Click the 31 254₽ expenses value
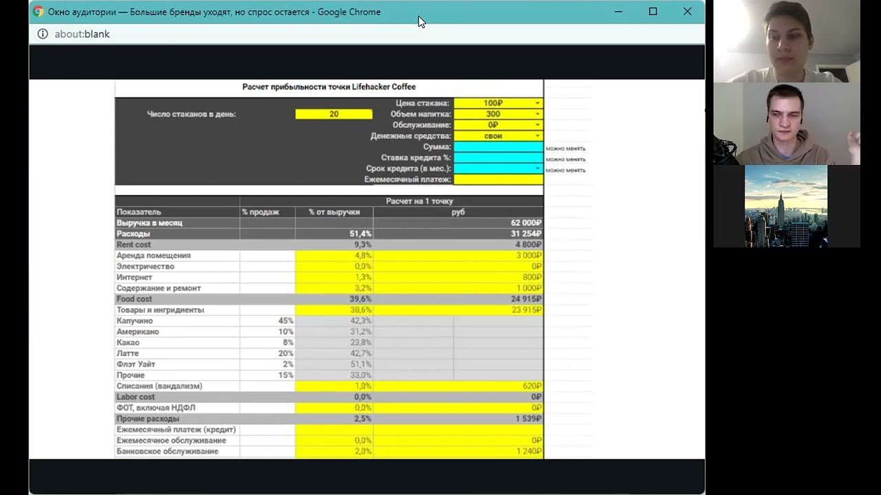881x495 pixels. coord(526,234)
